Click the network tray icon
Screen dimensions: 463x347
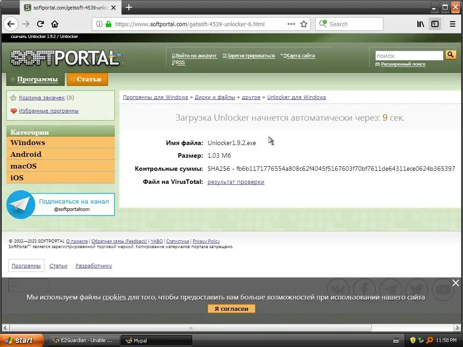click(x=421, y=340)
